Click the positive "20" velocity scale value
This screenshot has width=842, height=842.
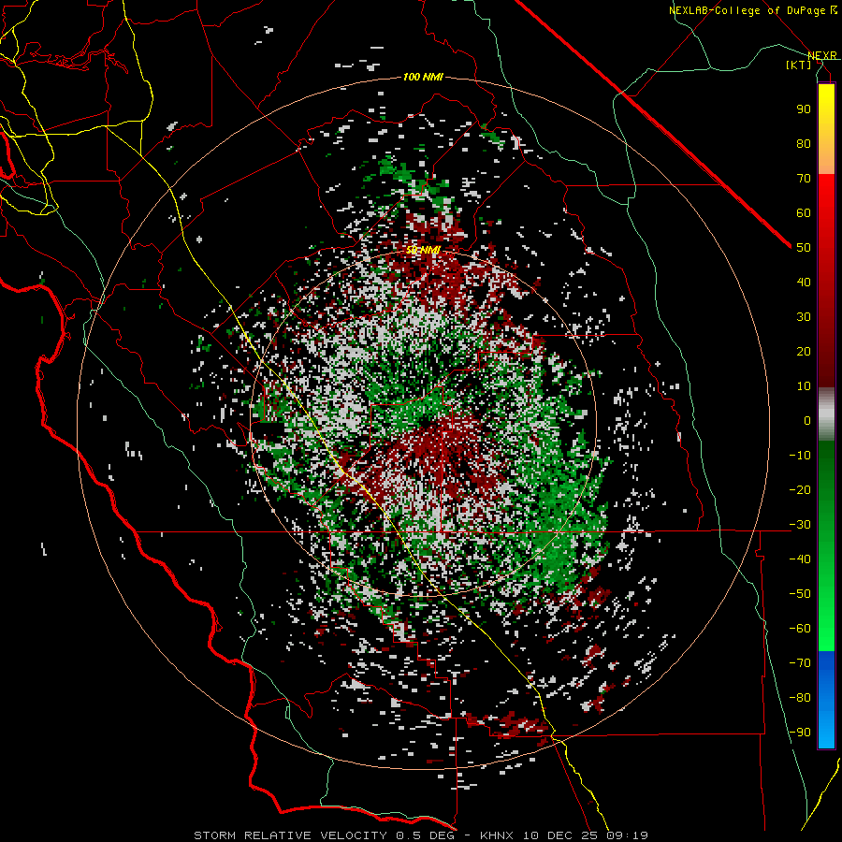click(x=804, y=351)
